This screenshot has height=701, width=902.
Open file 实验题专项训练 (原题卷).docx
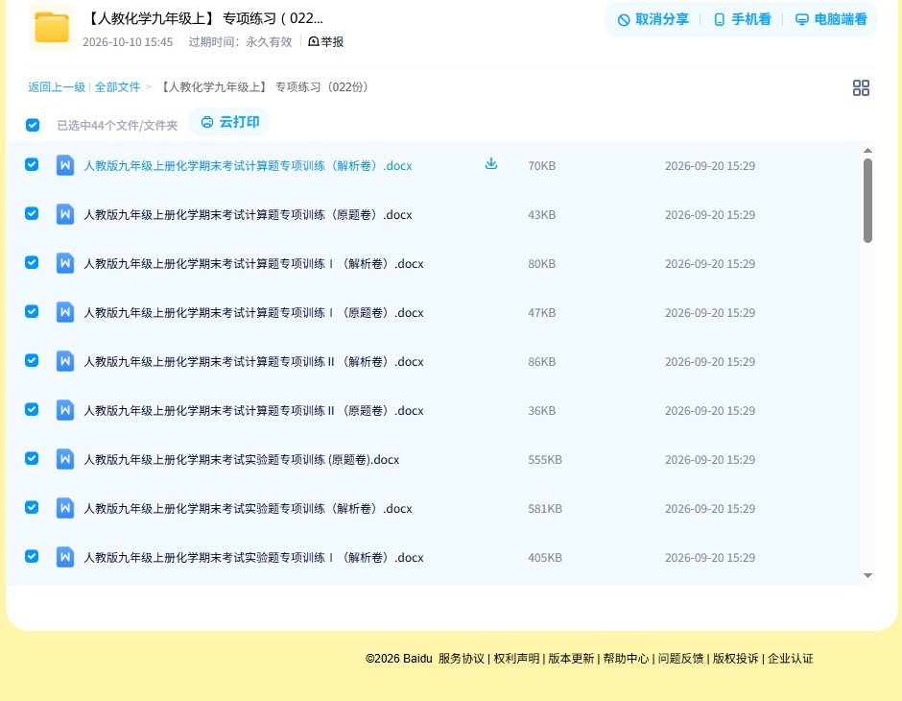[x=242, y=459]
